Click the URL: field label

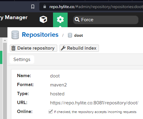pyautogui.click(x=22, y=103)
